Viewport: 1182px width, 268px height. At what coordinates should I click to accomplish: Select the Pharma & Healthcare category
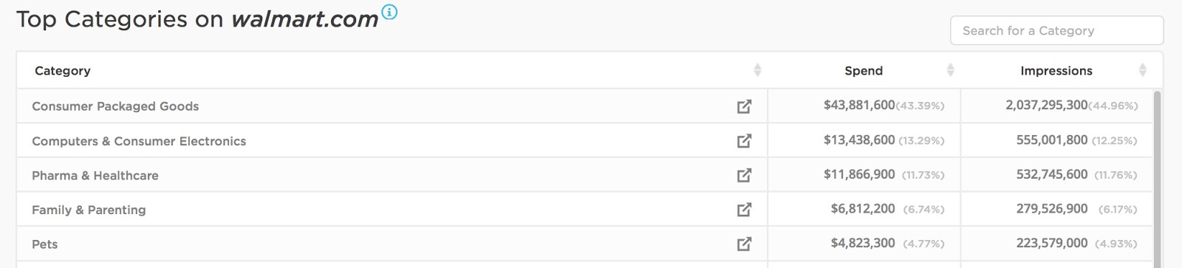[95, 176]
